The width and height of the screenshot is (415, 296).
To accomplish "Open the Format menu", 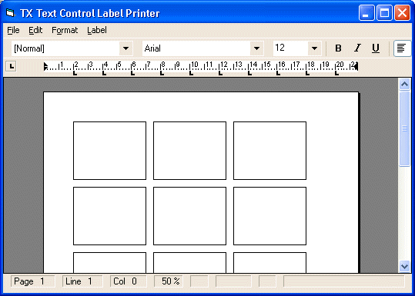I will pos(65,30).
